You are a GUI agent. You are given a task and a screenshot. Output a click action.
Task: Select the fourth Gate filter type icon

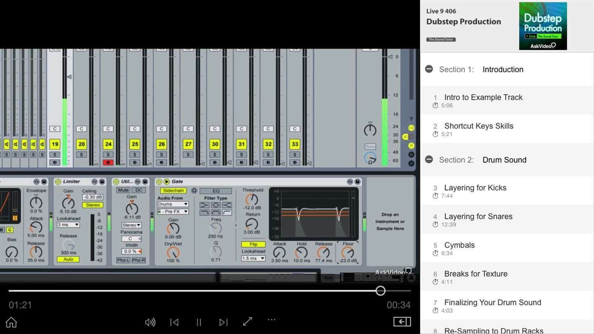click(x=205, y=212)
